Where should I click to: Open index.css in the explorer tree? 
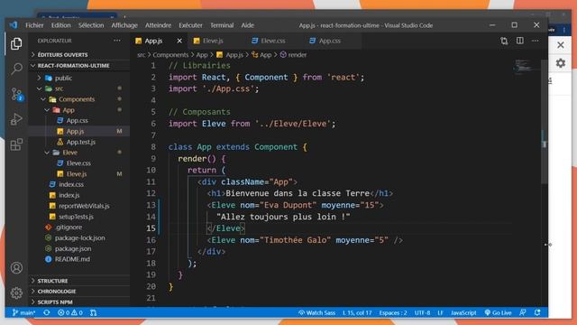pyautogui.click(x=79, y=184)
